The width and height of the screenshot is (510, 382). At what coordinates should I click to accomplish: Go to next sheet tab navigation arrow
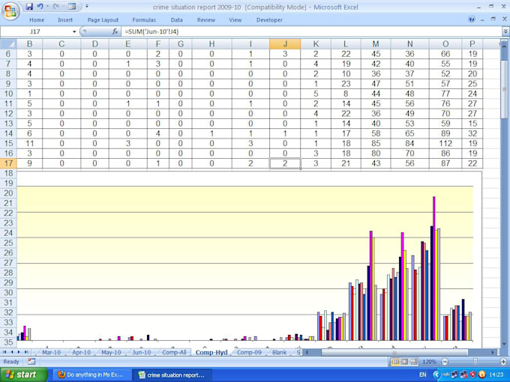(x=19, y=352)
